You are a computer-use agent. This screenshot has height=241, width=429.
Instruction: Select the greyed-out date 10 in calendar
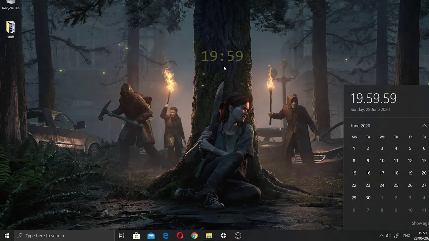pos(410,210)
